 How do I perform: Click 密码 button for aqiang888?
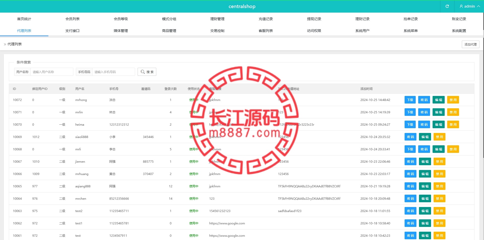pos(411,186)
